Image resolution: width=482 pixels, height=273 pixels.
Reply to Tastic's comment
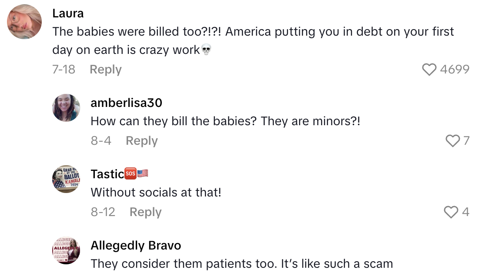click(145, 212)
